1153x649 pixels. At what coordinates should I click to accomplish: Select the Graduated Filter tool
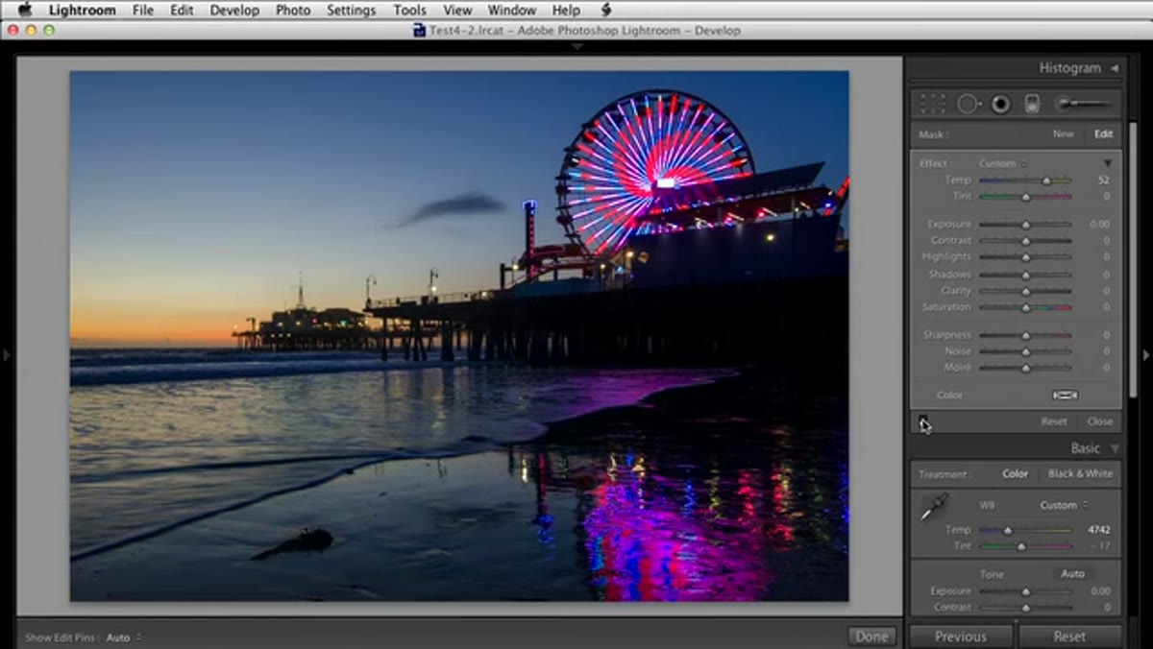tap(1033, 104)
